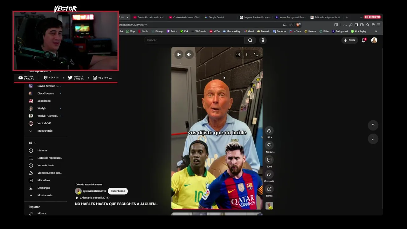
Task: Open the Kick Replay bookmark
Action: click(x=359, y=31)
